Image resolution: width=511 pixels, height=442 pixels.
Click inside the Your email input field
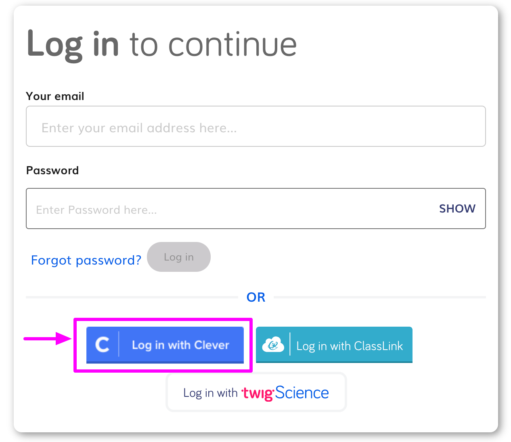pyautogui.click(x=256, y=126)
